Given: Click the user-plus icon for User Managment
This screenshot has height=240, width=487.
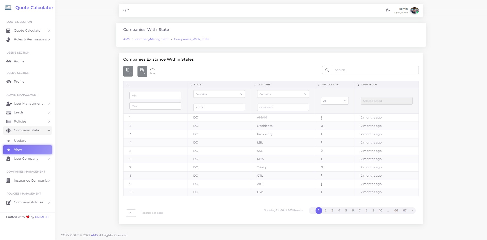Looking at the screenshot, I should coord(9,104).
